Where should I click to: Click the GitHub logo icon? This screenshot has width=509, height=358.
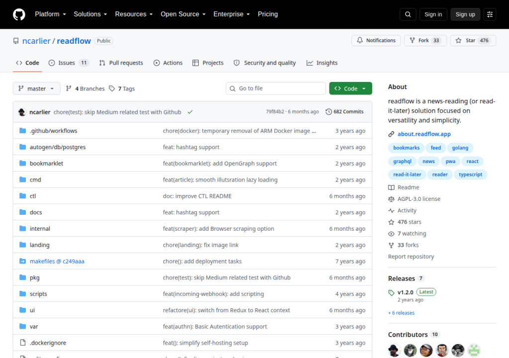[x=19, y=14]
